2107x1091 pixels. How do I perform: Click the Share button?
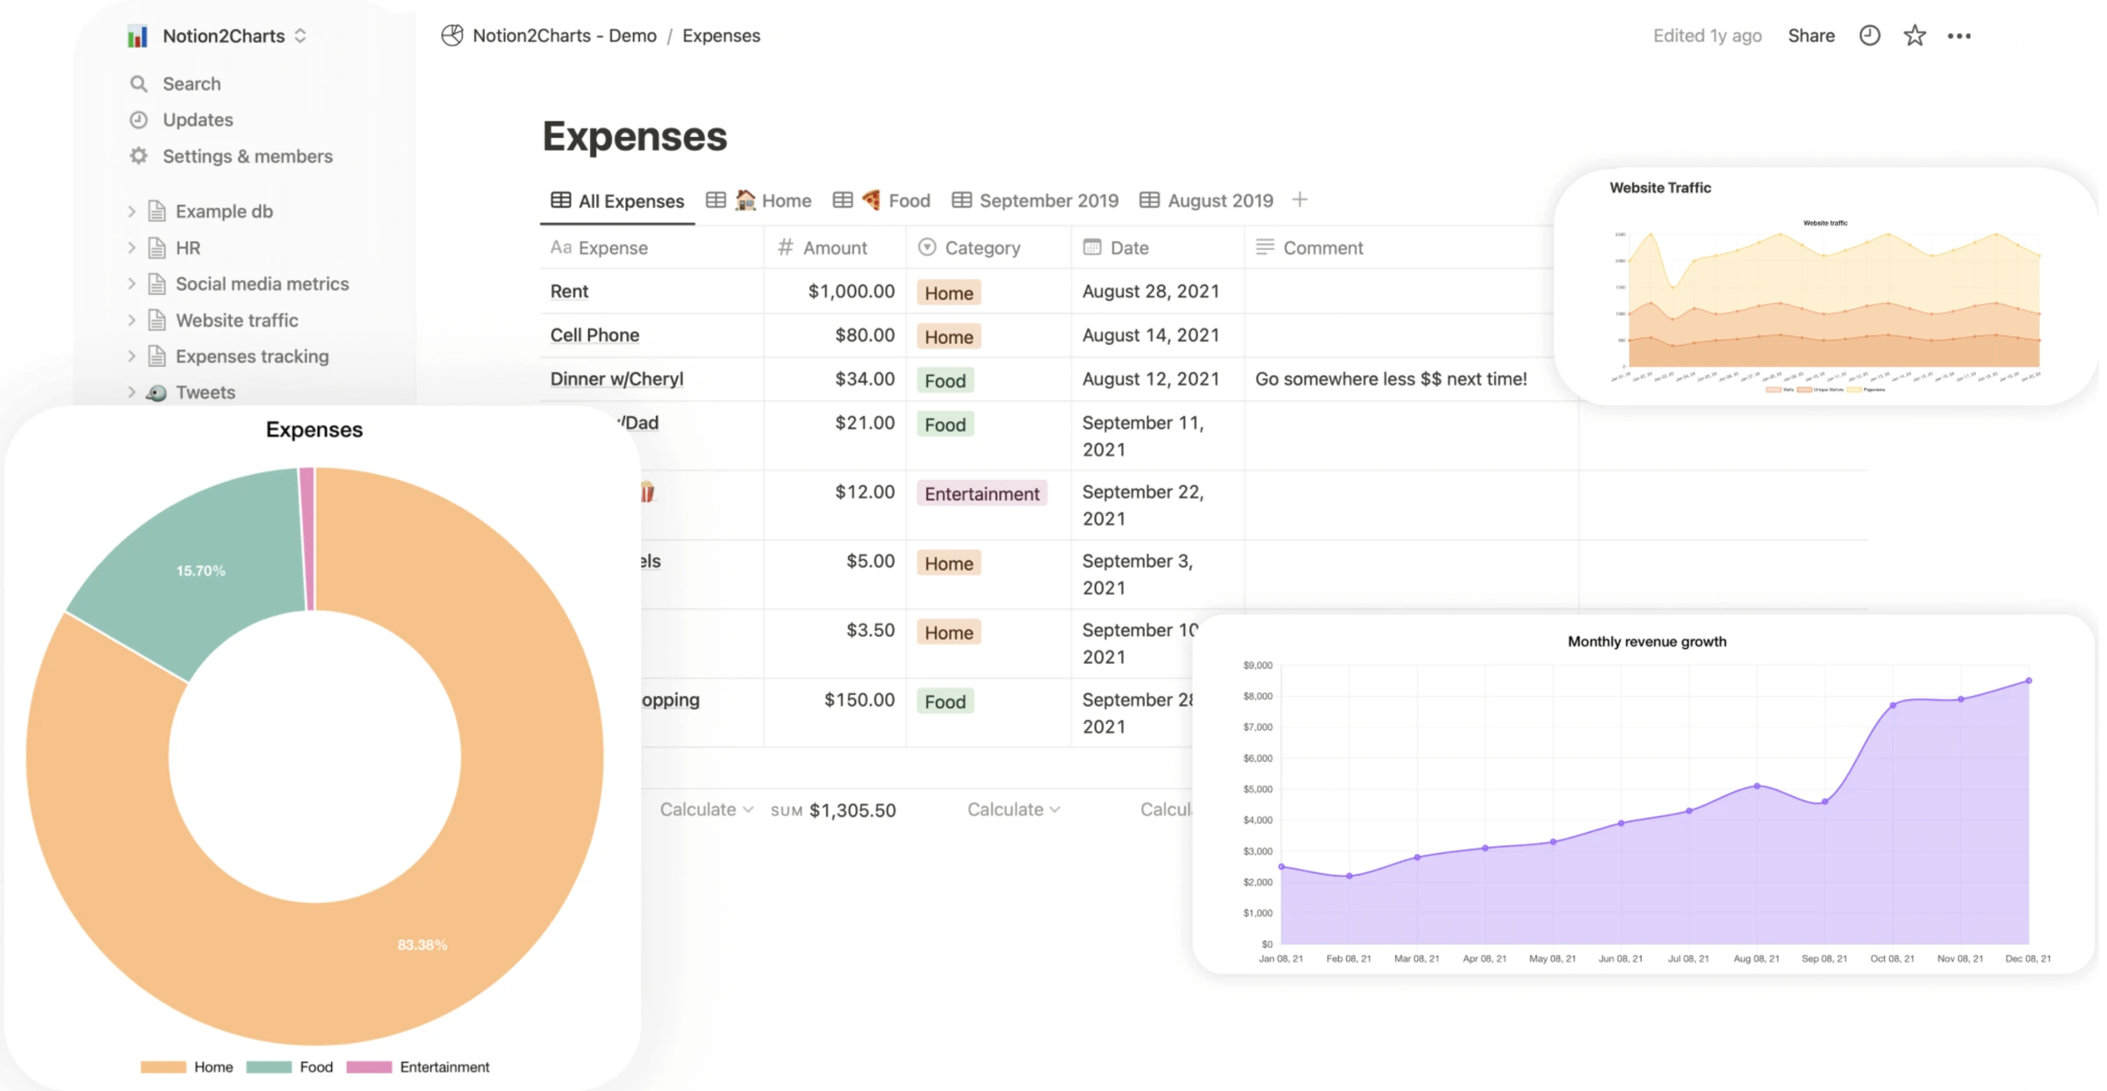pos(1810,35)
